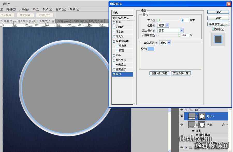Click the 填充屏幕 fill screen button
This screenshot has height=152, width=233.
(25, 15)
